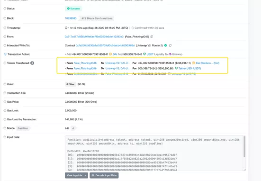Click the help icon beside From label
Image resolution: width=261 pixels, height=181 pixels.
(x=5, y=36)
